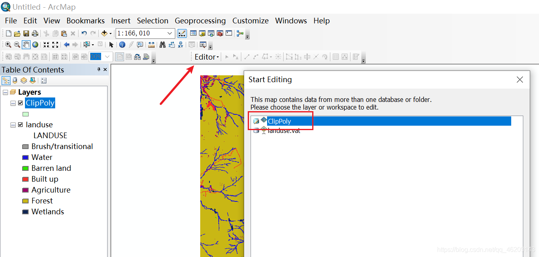This screenshot has width=539, height=257.
Task: Open the Catalog window
Action: [x=202, y=33]
